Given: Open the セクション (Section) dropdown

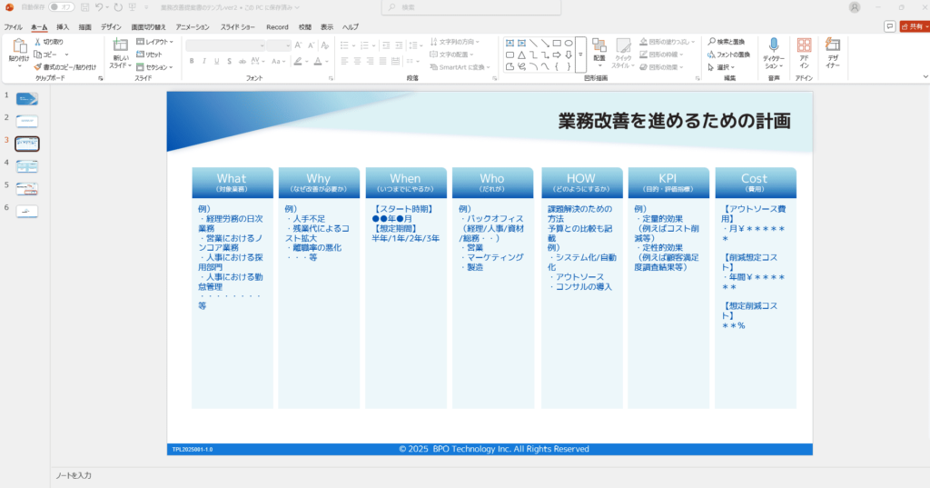Looking at the screenshot, I should pyautogui.click(x=154, y=67).
